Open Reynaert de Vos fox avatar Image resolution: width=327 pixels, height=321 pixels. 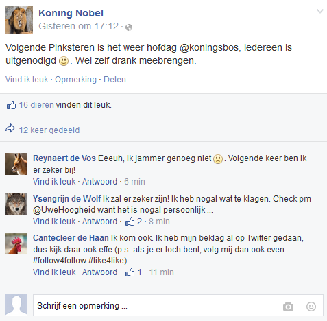(x=16, y=164)
